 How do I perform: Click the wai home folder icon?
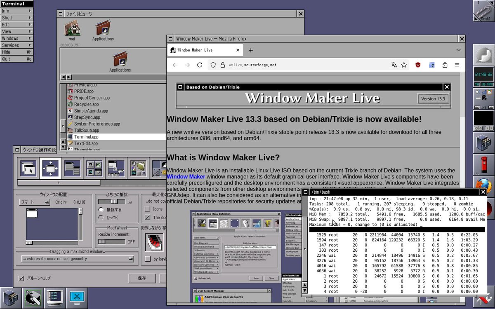click(x=72, y=30)
